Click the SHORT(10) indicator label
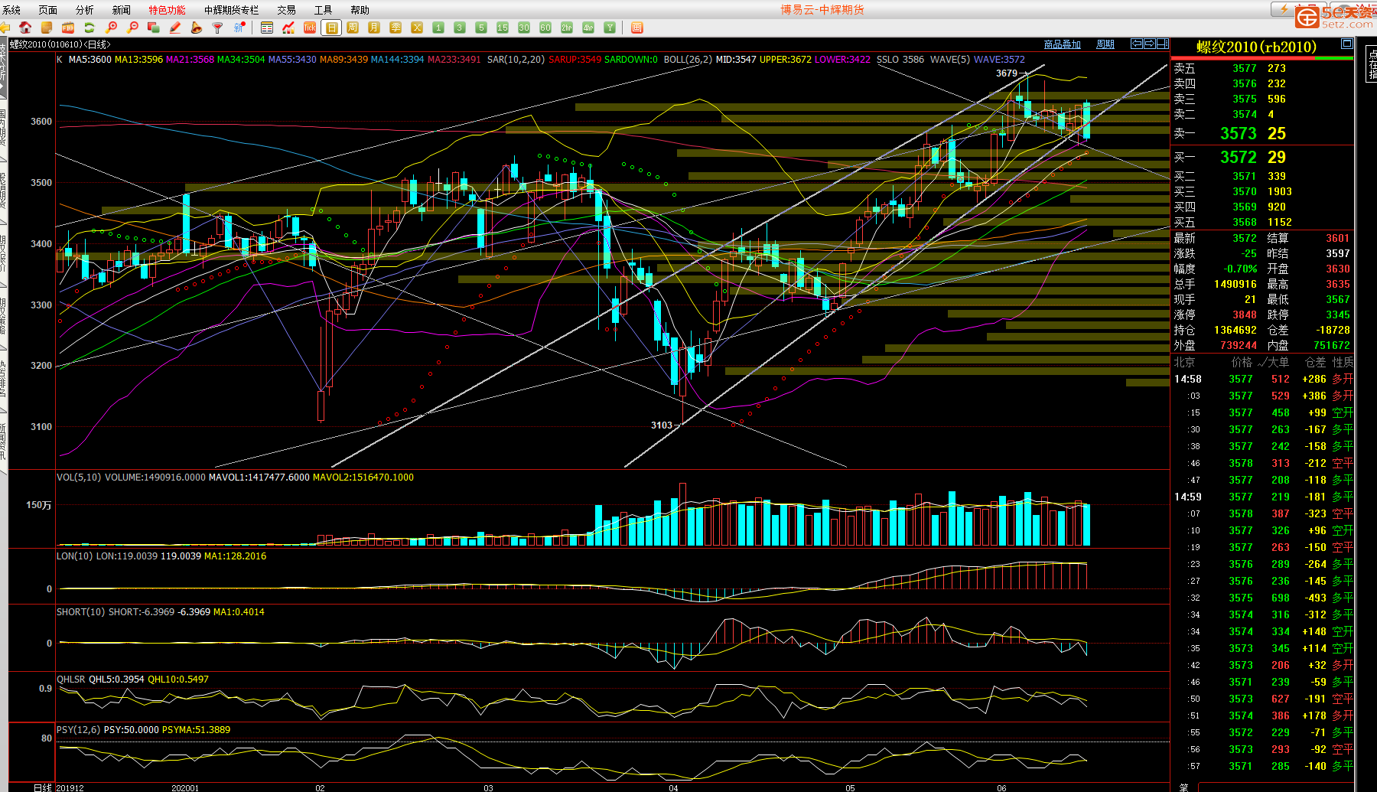 click(81, 612)
